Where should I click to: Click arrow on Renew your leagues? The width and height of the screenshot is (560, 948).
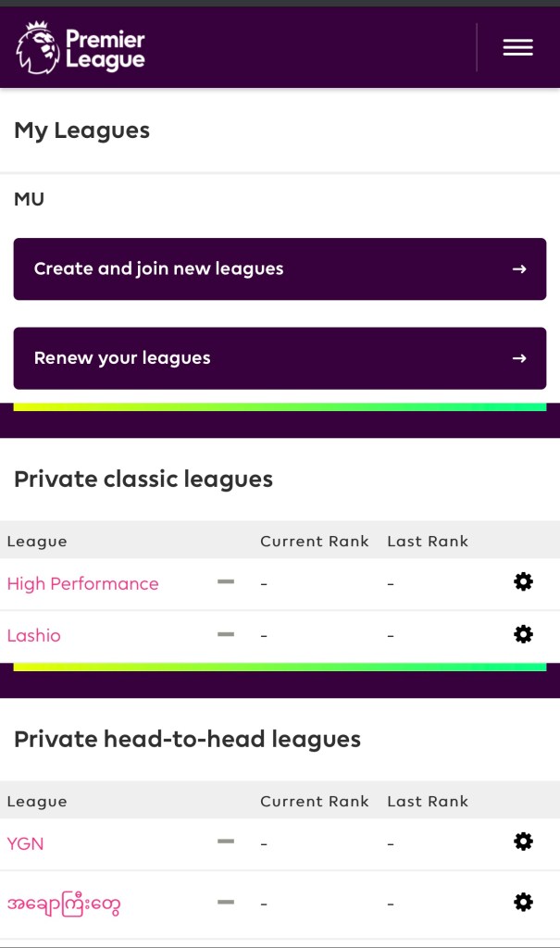tap(519, 358)
